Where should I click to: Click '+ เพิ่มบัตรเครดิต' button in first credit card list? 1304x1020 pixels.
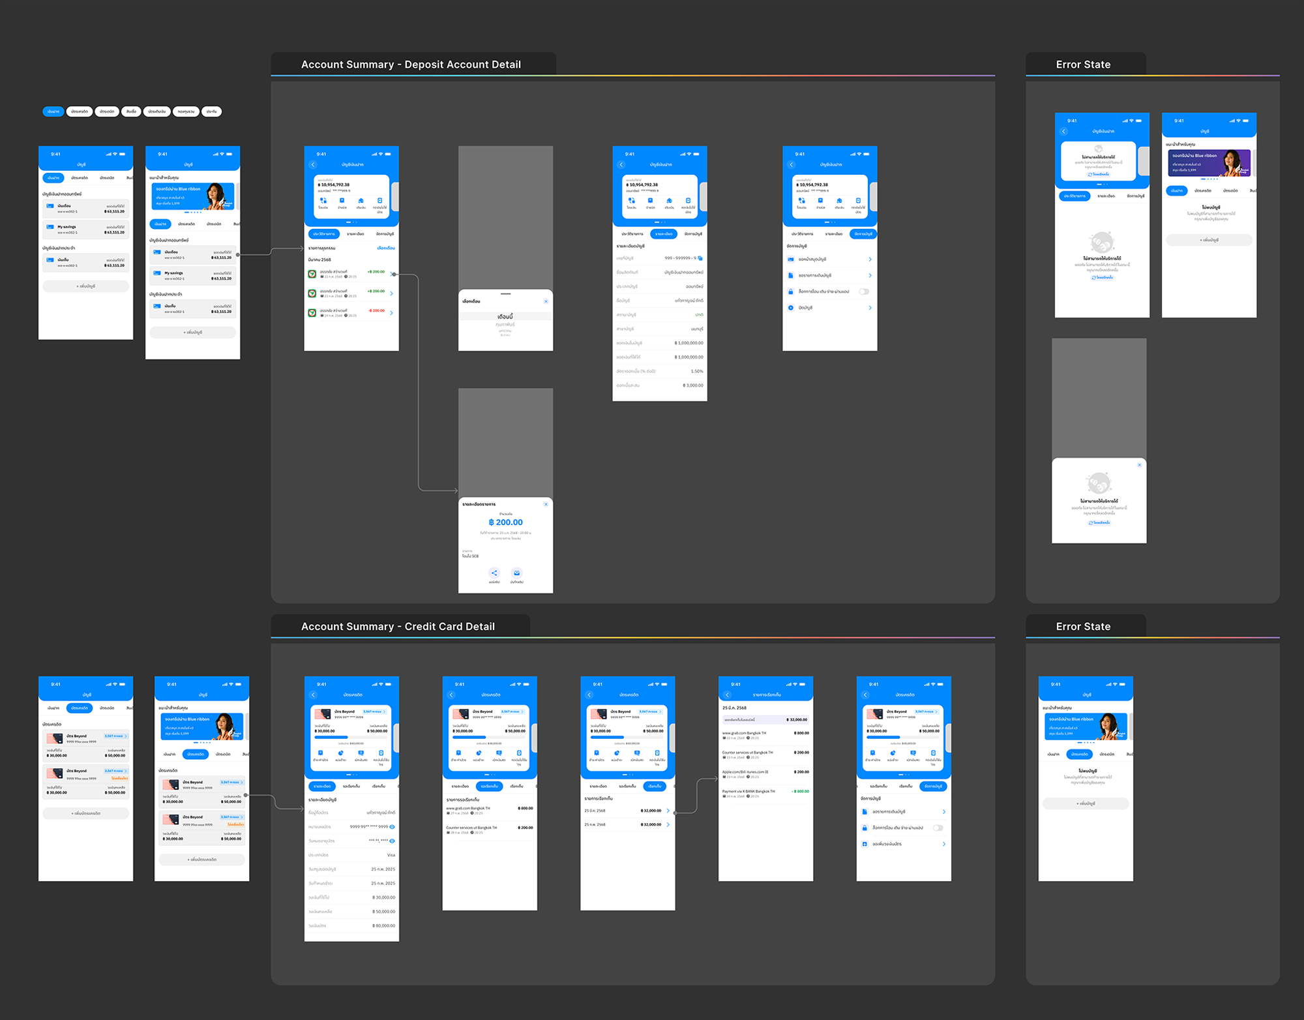pyautogui.click(x=85, y=813)
